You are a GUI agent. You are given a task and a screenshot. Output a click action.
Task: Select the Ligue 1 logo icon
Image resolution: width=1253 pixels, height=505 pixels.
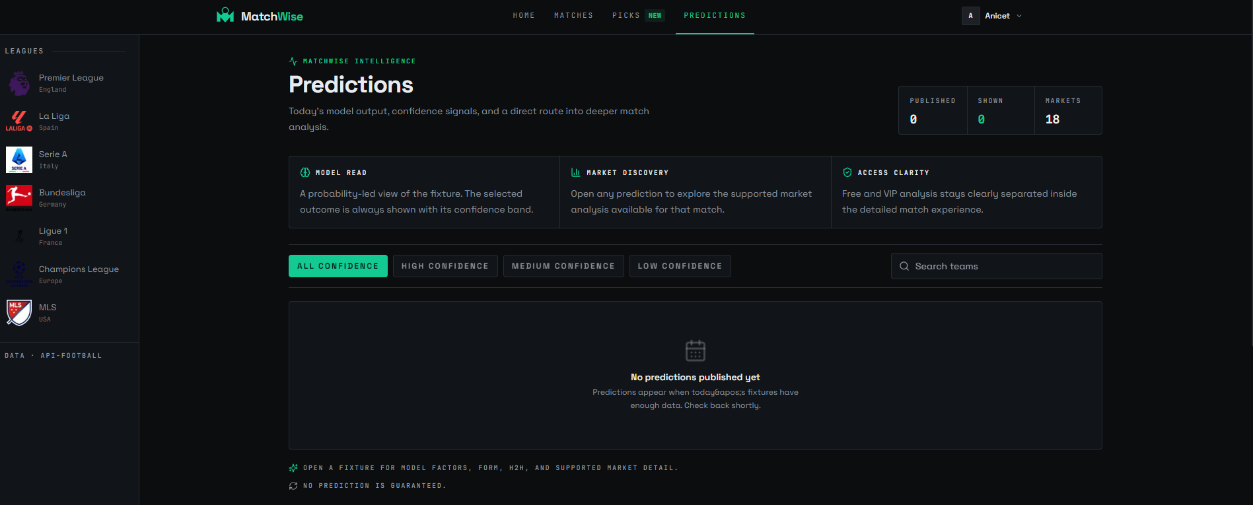pos(19,236)
